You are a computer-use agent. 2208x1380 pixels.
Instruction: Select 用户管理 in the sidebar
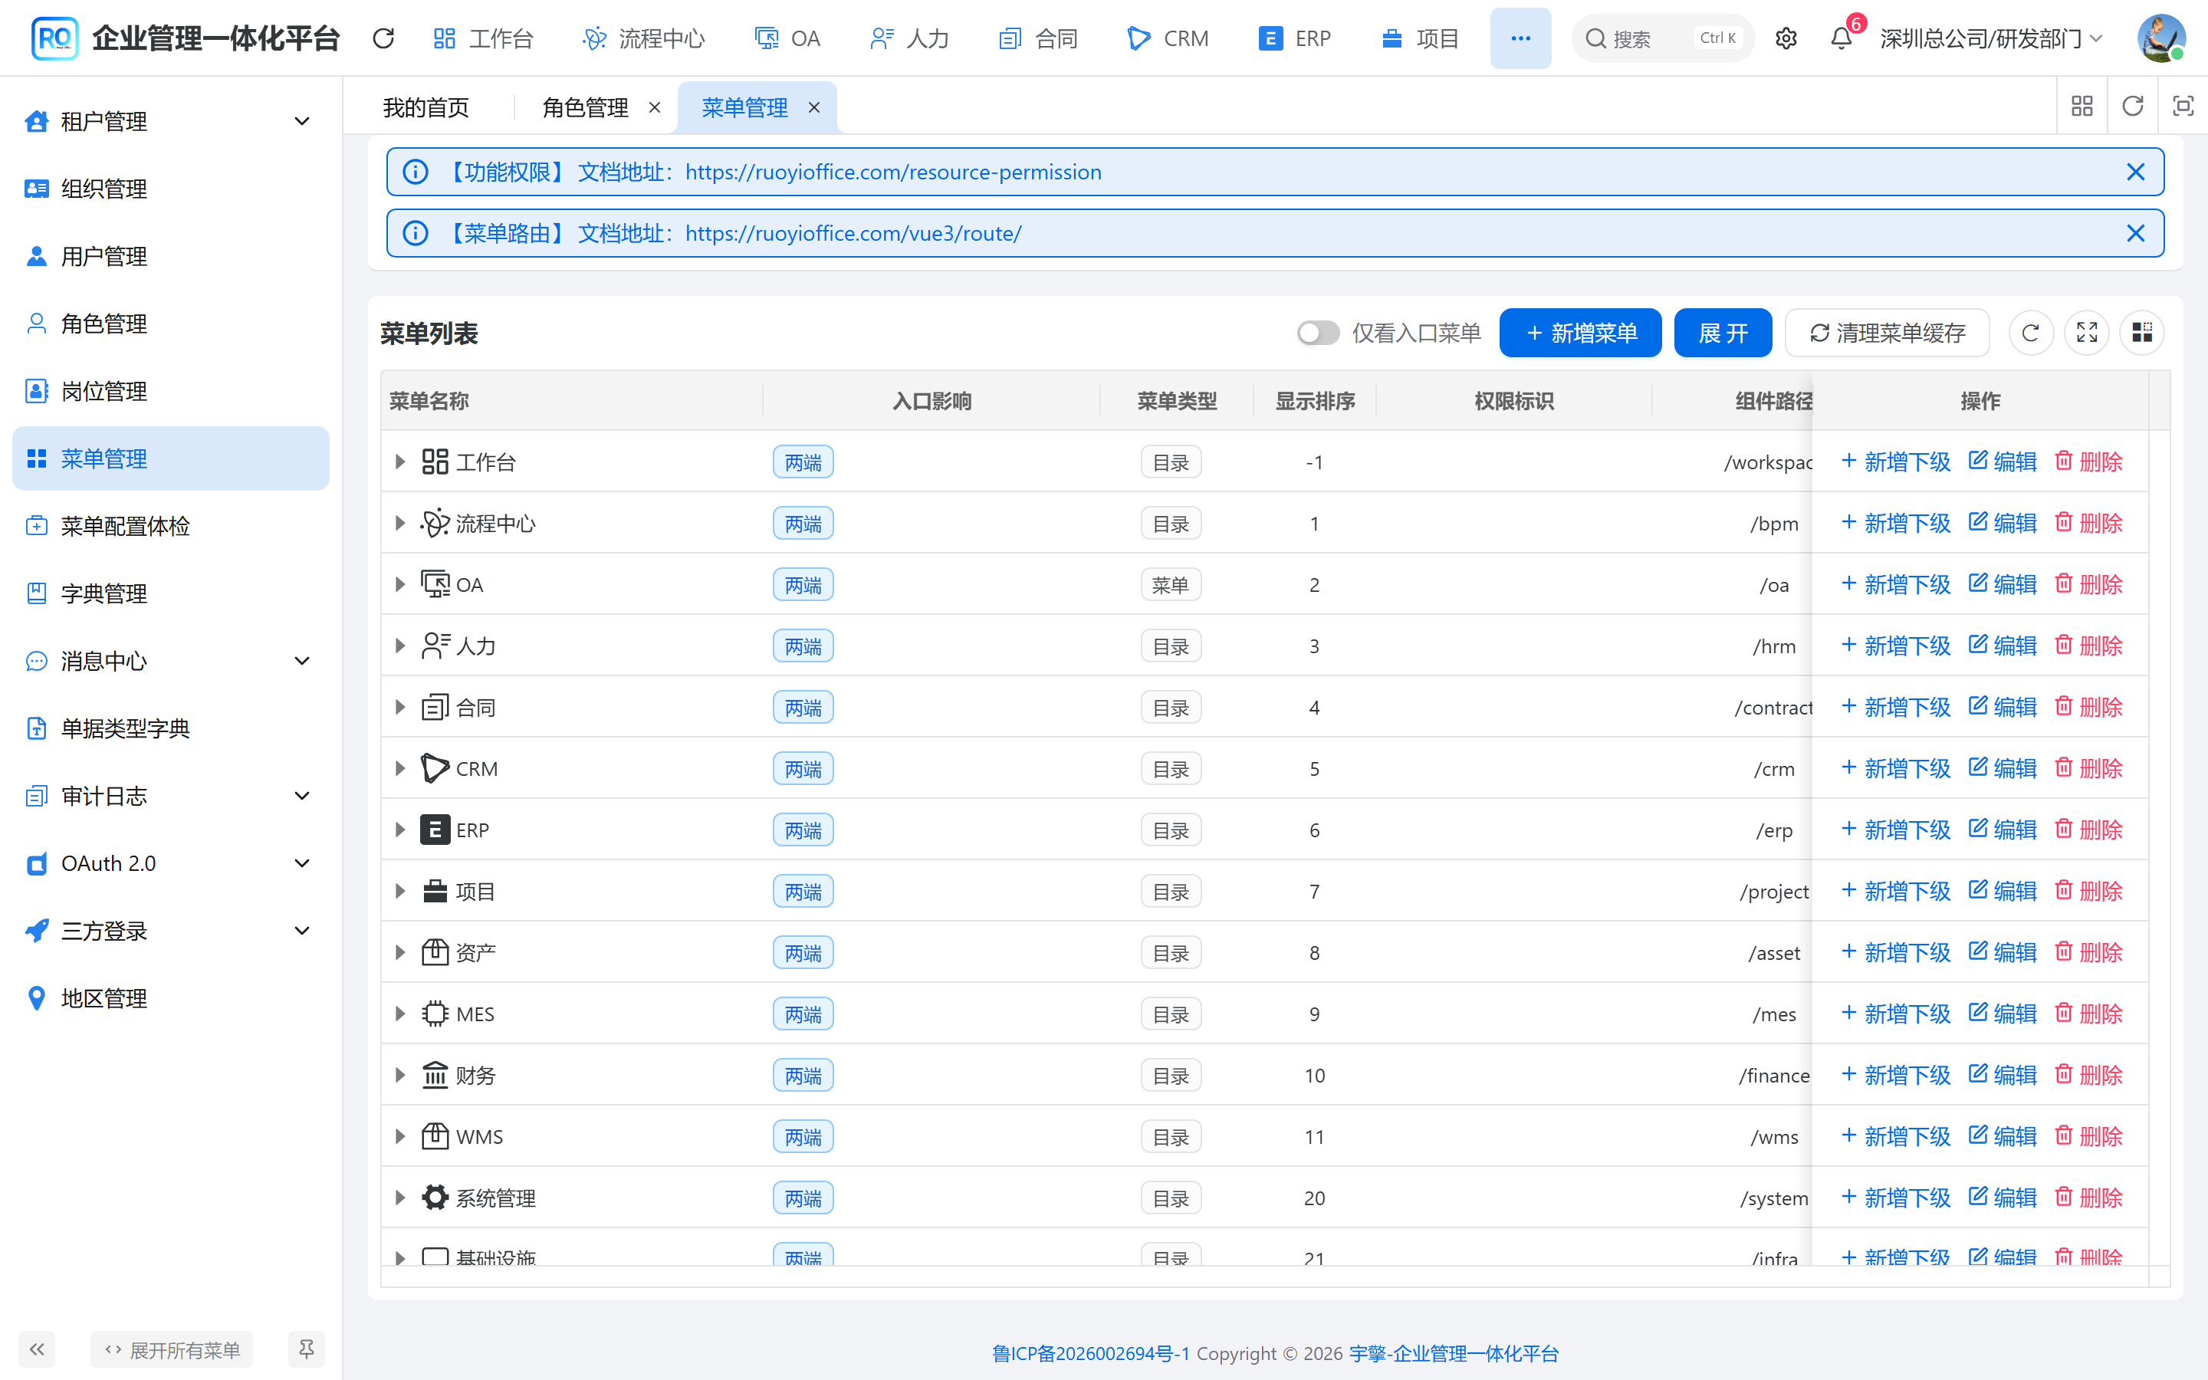coord(171,257)
